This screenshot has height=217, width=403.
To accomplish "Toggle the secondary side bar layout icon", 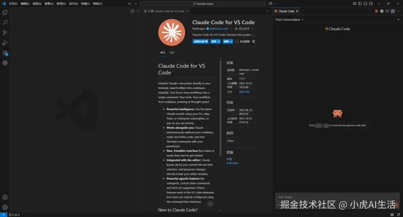I will (371, 4).
